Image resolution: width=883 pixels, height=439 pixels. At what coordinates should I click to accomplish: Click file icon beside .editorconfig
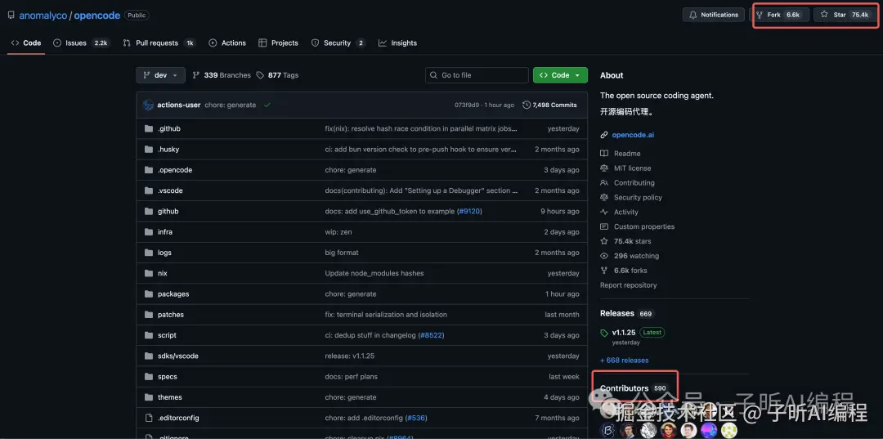click(149, 418)
